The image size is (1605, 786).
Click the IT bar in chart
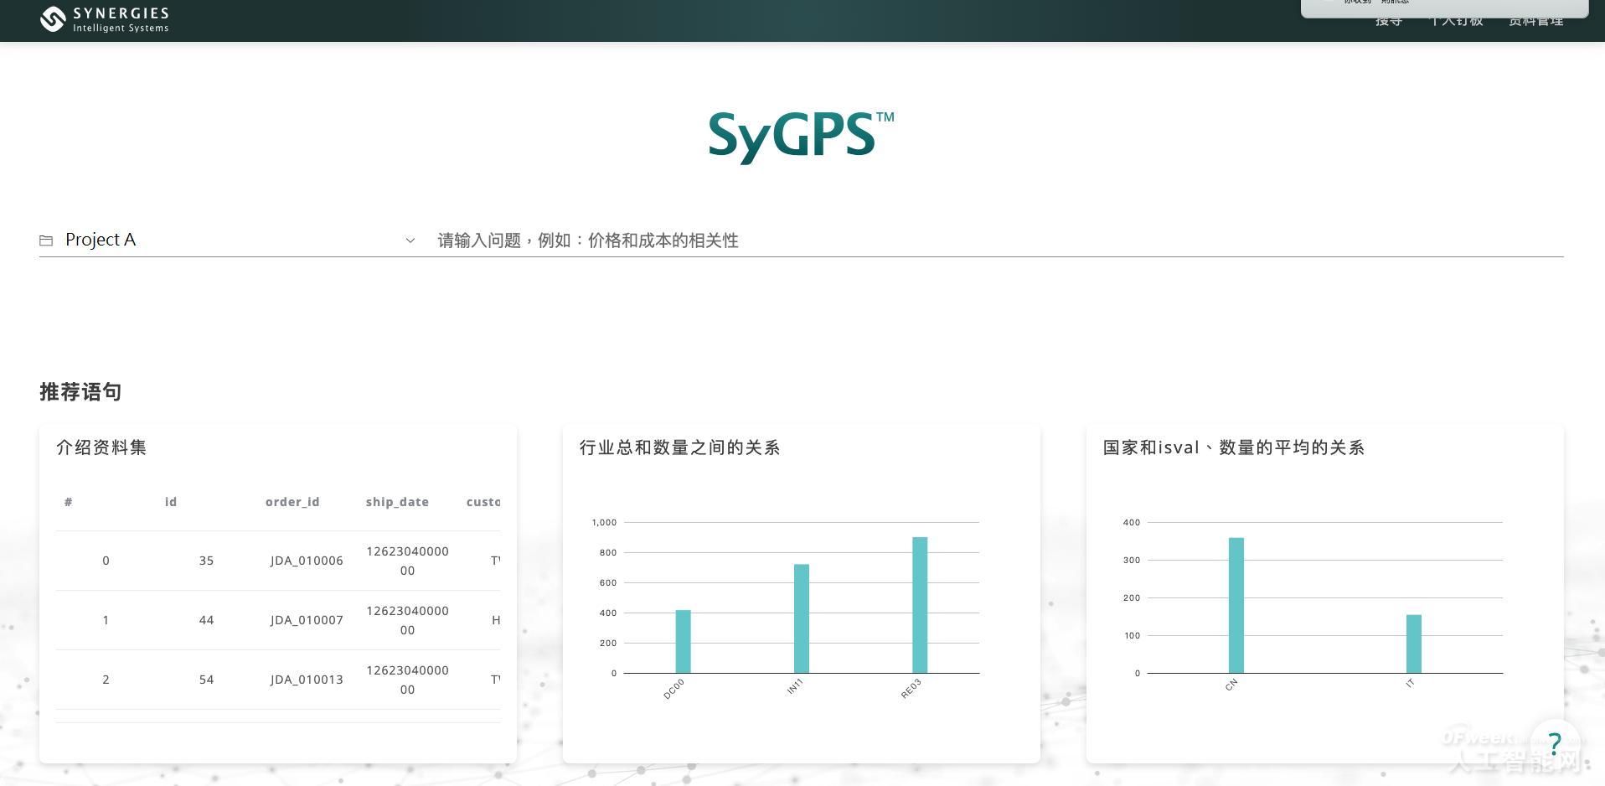(1413, 644)
